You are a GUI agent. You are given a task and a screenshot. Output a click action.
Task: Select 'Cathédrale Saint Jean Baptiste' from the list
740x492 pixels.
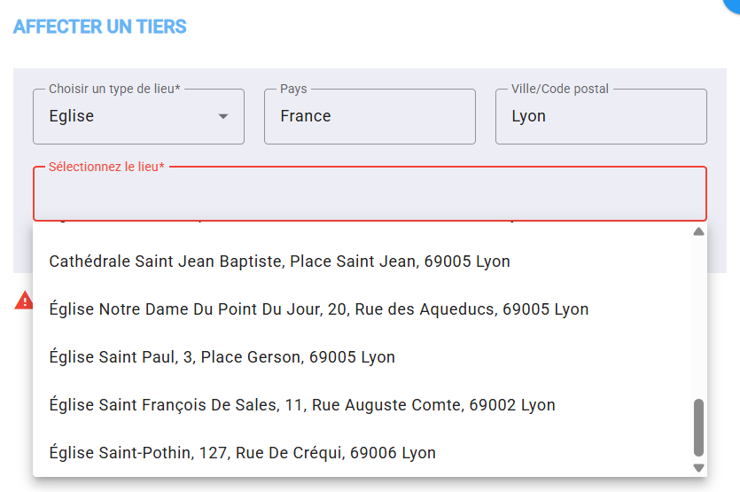tap(279, 262)
